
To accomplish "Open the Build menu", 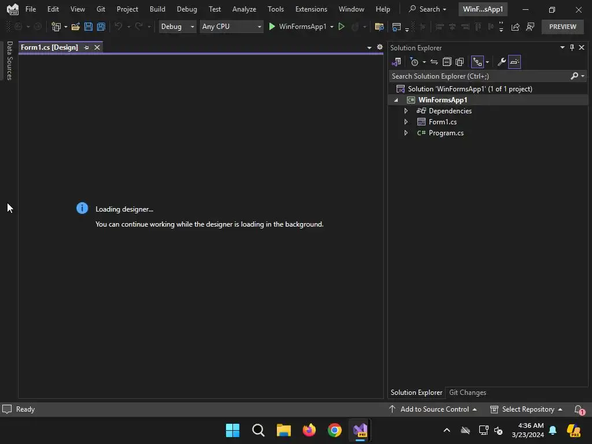I will point(157,9).
